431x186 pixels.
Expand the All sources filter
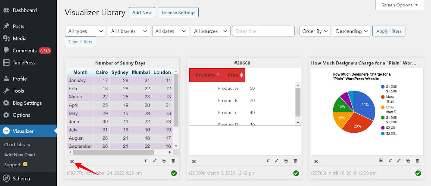211,31
